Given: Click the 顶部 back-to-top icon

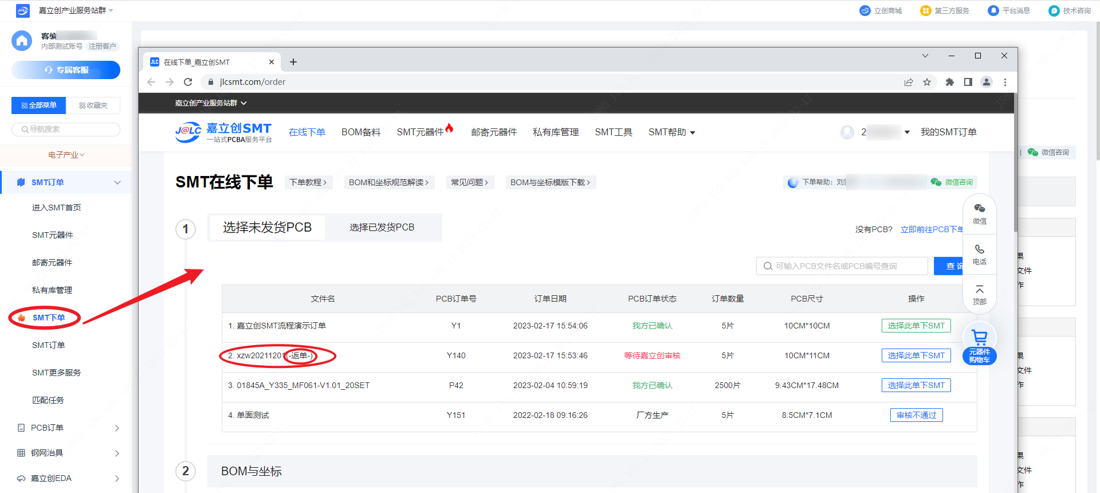Looking at the screenshot, I should tap(980, 294).
